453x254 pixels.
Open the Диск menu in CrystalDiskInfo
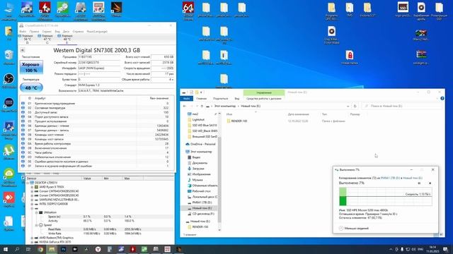point(66,31)
